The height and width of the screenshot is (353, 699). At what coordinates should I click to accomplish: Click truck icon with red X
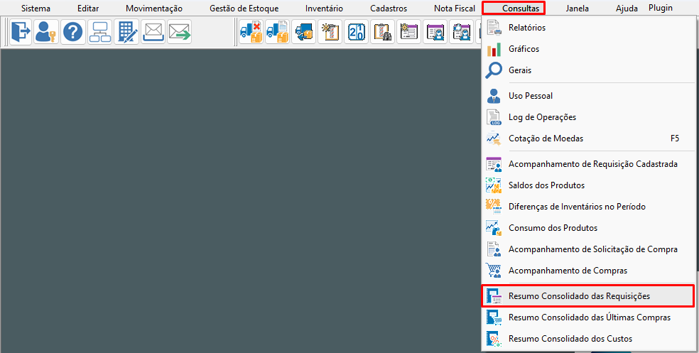click(251, 32)
